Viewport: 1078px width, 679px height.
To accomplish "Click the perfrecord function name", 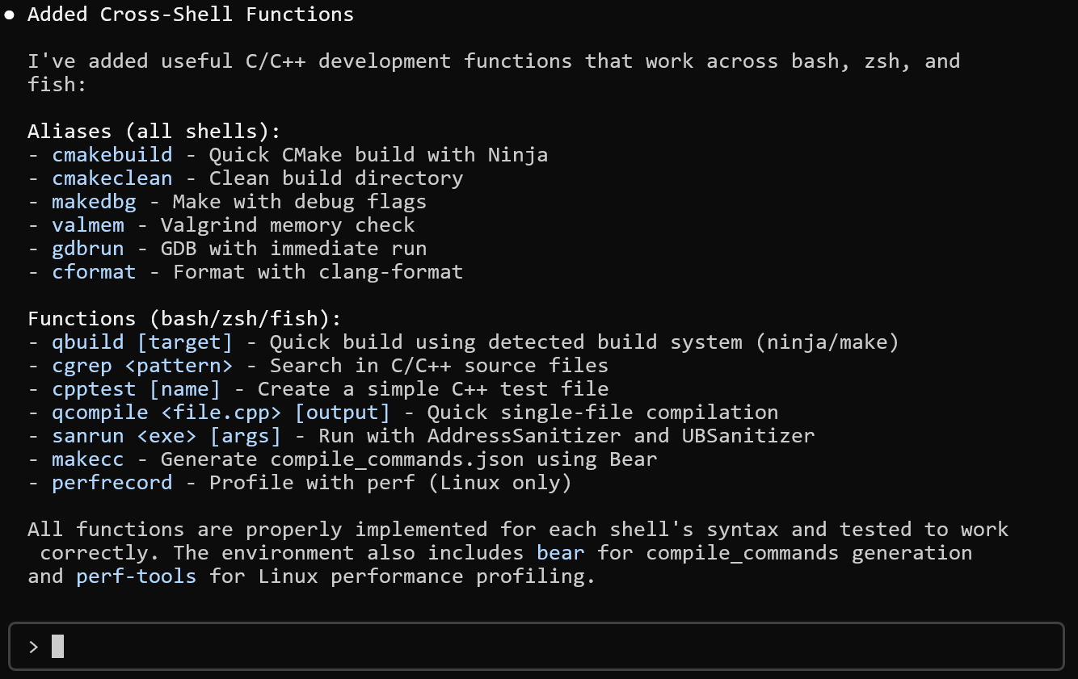I will click(112, 483).
